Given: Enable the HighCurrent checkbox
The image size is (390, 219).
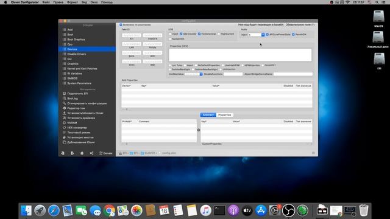Looking at the screenshot, I should point(219,34).
